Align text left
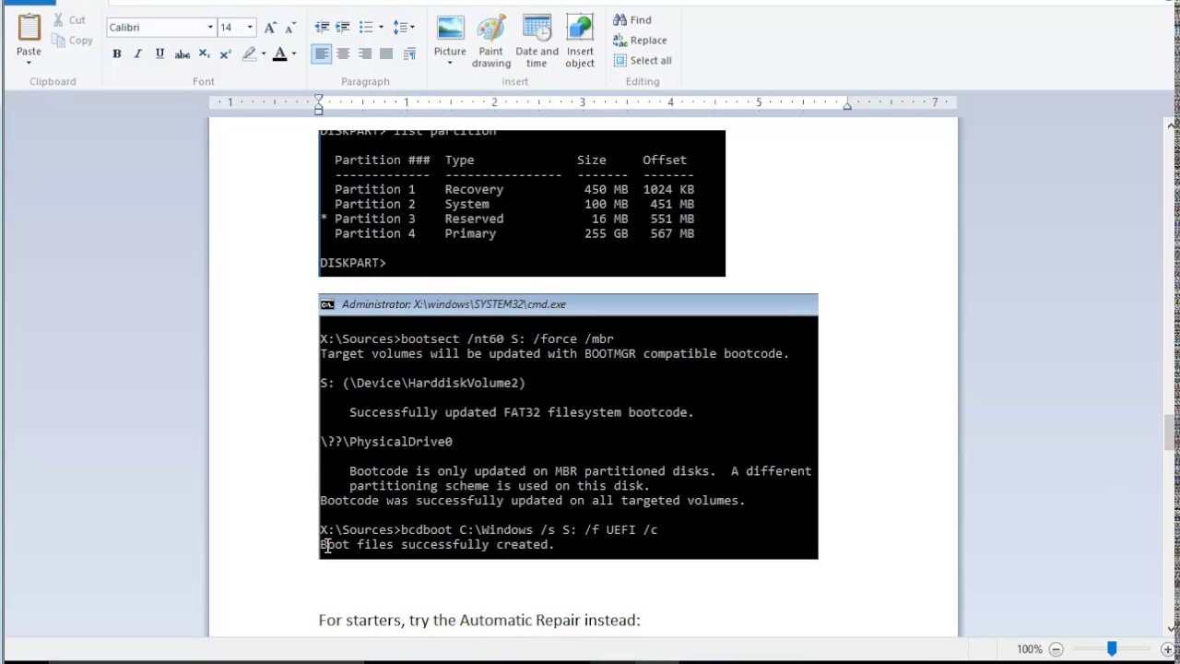Screen dimensions: 1180x664 pyautogui.click(x=322, y=54)
